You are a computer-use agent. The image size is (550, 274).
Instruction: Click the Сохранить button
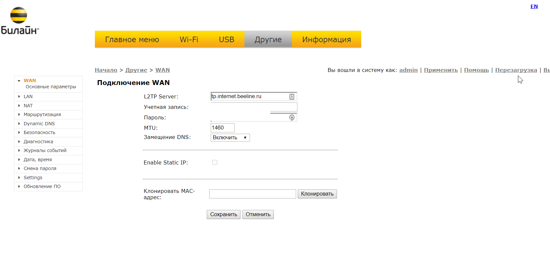point(223,214)
